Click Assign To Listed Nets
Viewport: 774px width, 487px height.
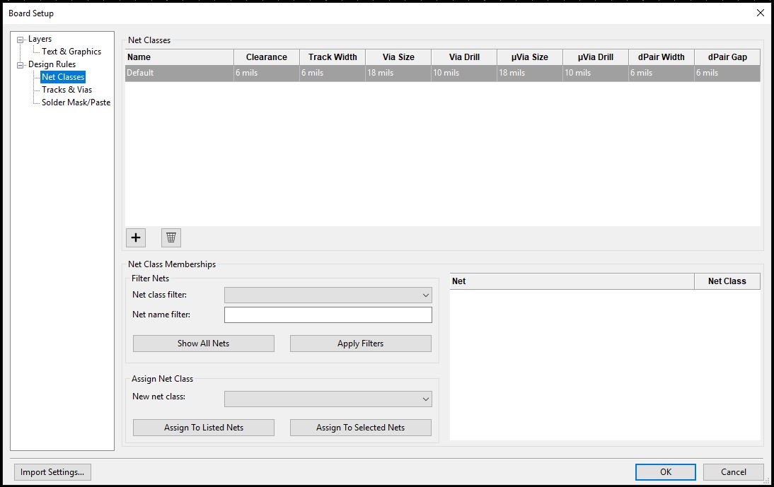point(204,428)
